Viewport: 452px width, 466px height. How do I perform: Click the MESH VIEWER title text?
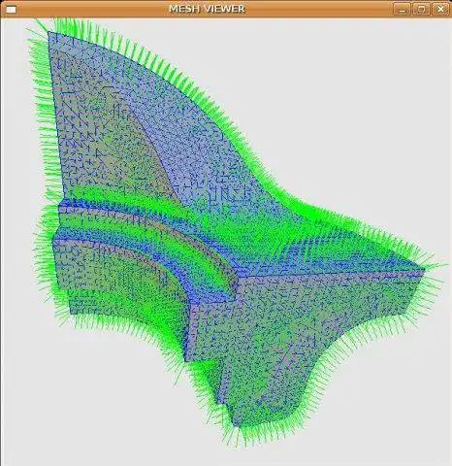(207, 9)
